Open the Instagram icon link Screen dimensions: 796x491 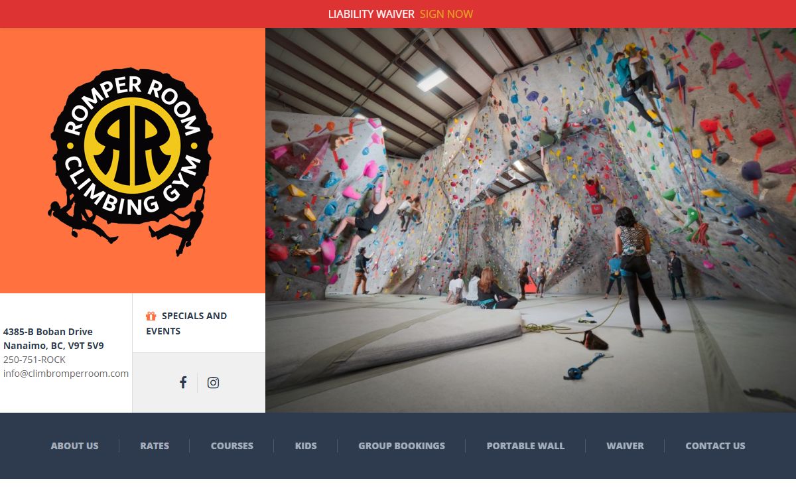click(213, 382)
